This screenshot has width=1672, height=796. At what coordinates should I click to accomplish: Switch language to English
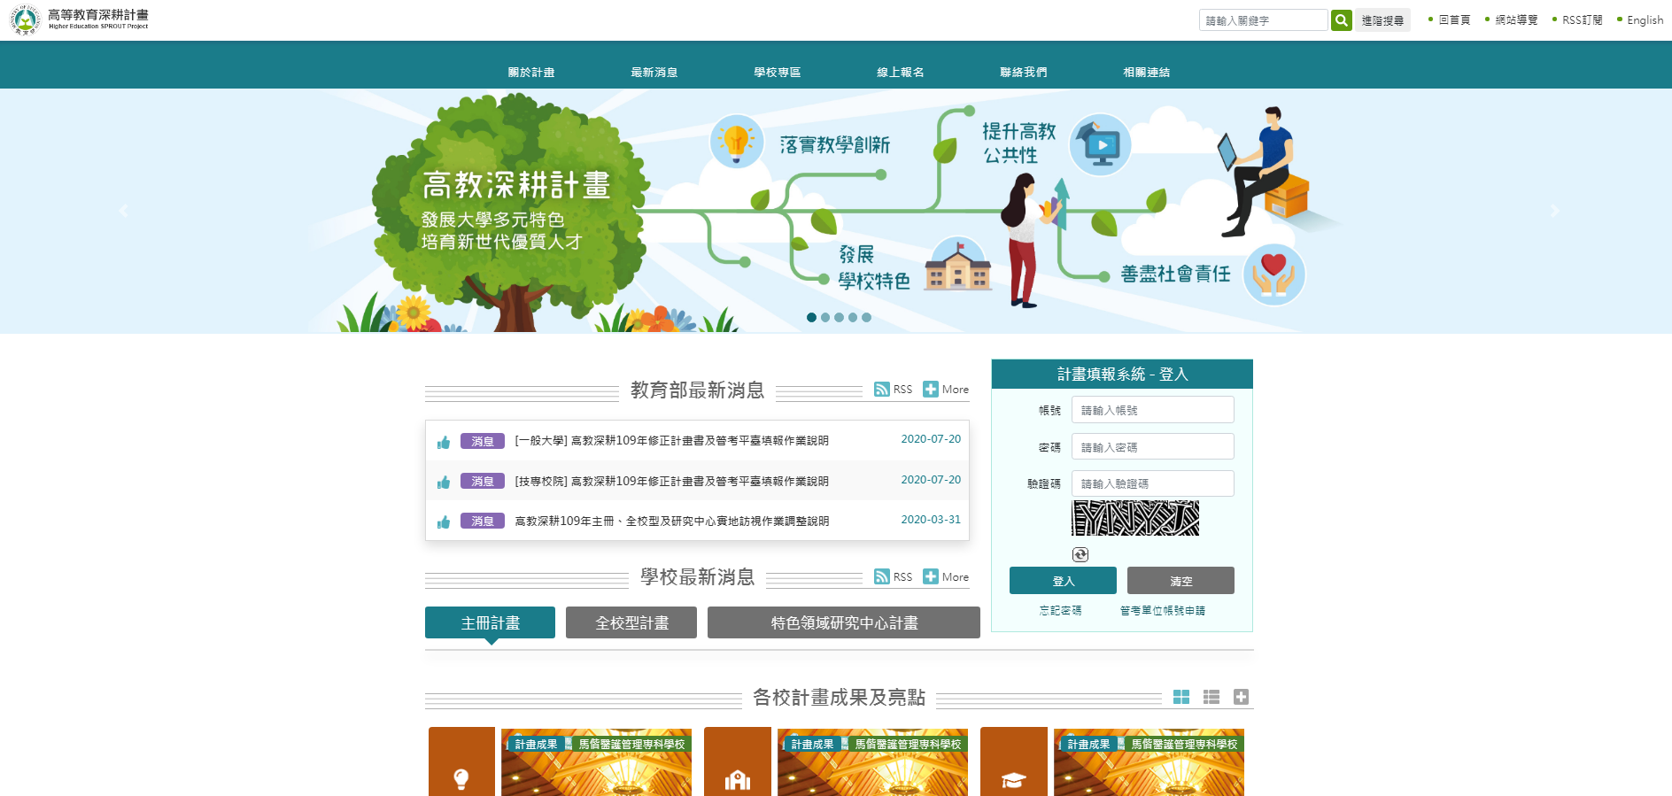1645,19
